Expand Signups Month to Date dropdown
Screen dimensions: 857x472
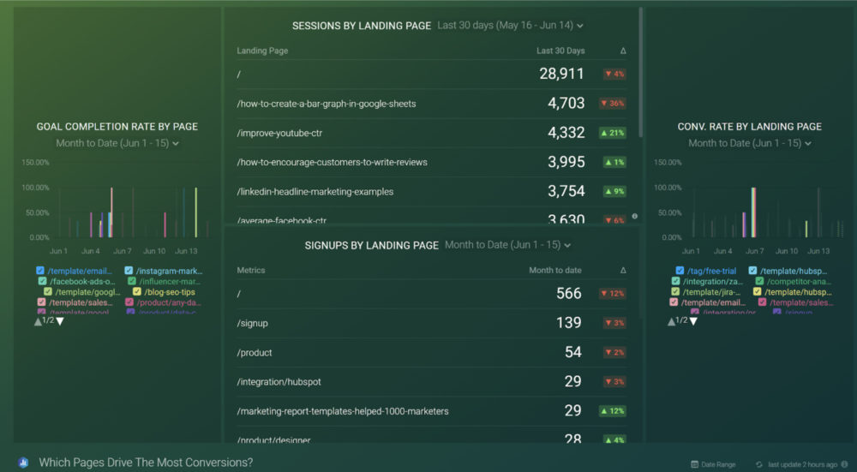(507, 245)
